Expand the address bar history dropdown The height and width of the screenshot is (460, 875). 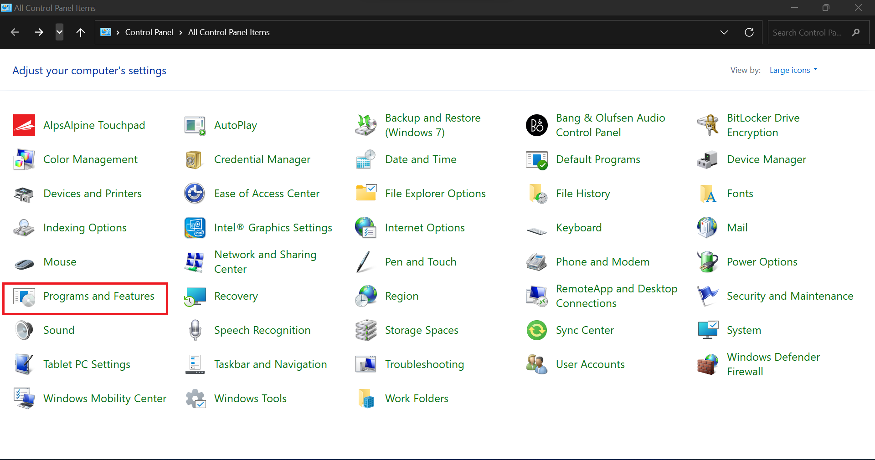(724, 32)
